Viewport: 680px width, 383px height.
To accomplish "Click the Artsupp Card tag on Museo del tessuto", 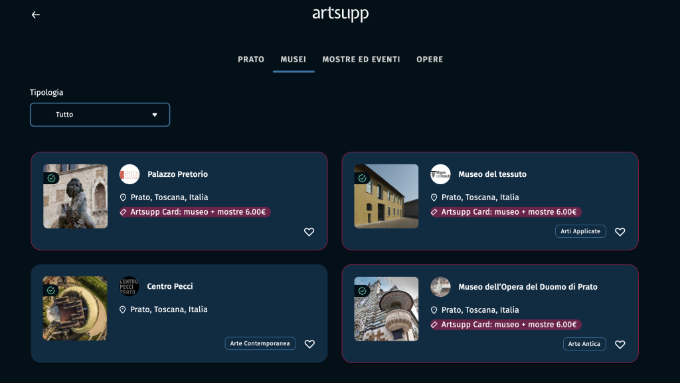I will [505, 212].
